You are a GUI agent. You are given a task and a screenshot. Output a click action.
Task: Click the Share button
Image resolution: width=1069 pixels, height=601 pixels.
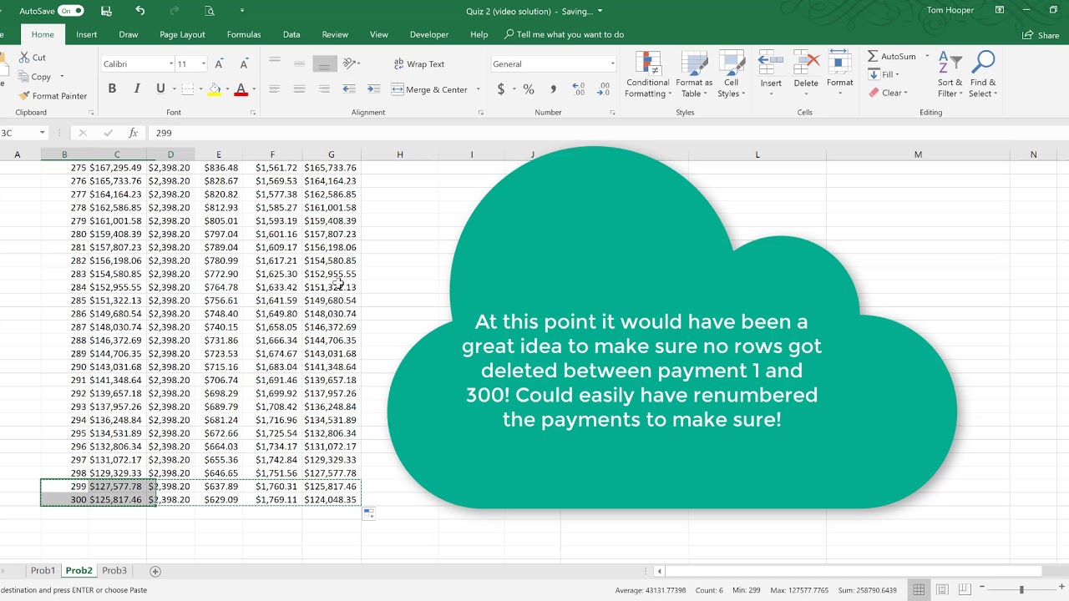1041,35
